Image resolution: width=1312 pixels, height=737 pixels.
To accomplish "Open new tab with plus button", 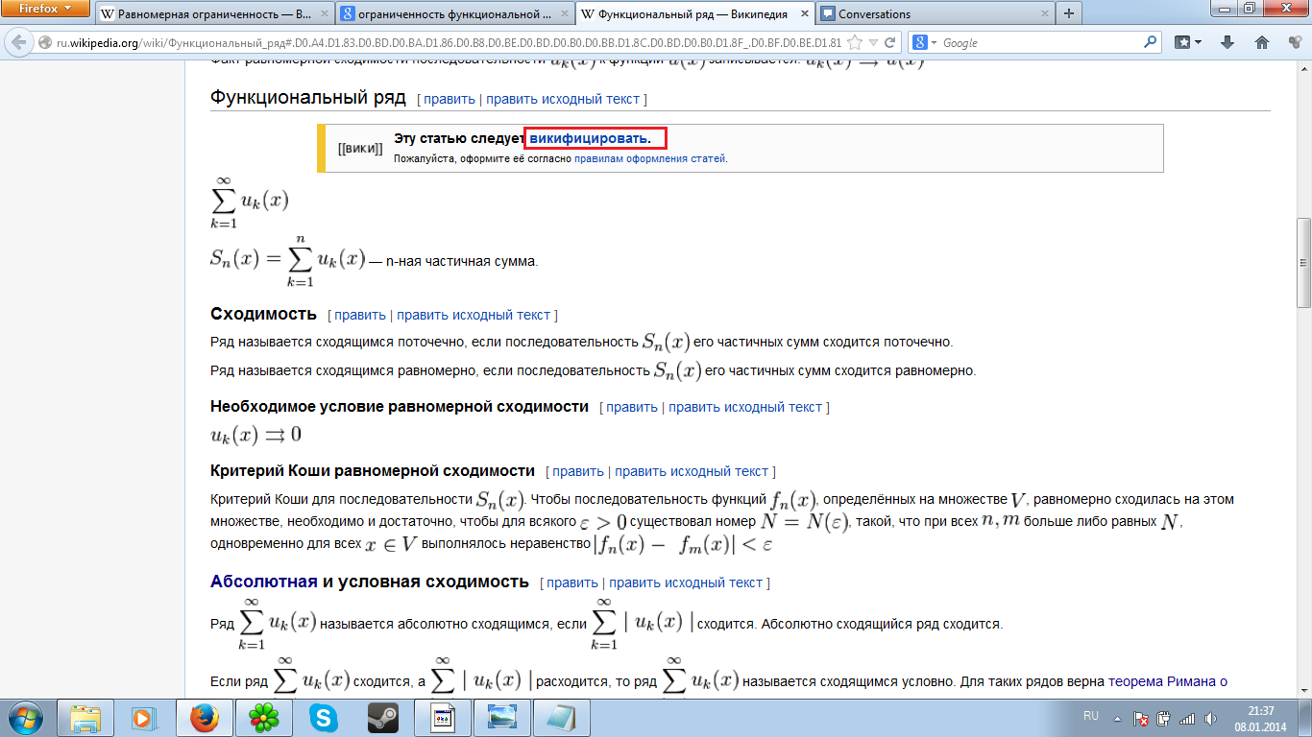I will (x=1068, y=13).
